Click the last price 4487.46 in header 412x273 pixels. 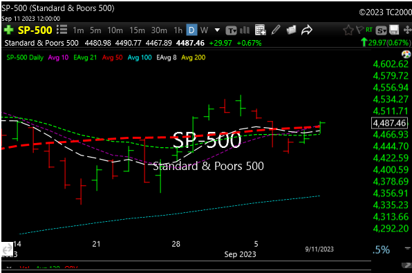[x=190, y=43]
